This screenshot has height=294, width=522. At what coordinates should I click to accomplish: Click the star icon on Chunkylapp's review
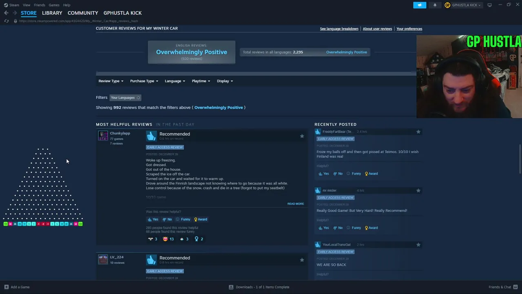click(302, 136)
